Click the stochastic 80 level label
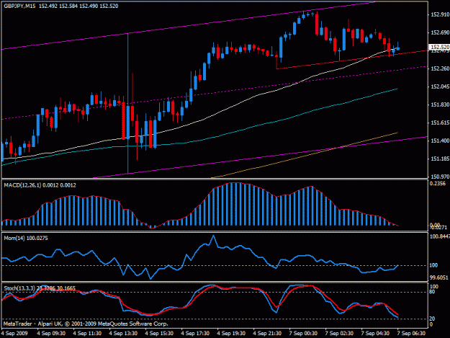The height and width of the screenshot is (338, 450). [432, 292]
